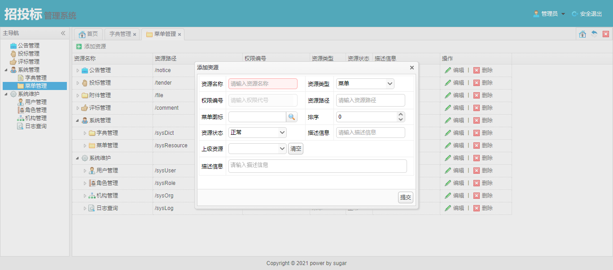The height and width of the screenshot is (270, 613).
Task: Expand the 投标管理 row in the table
Action: (x=78, y=83)
